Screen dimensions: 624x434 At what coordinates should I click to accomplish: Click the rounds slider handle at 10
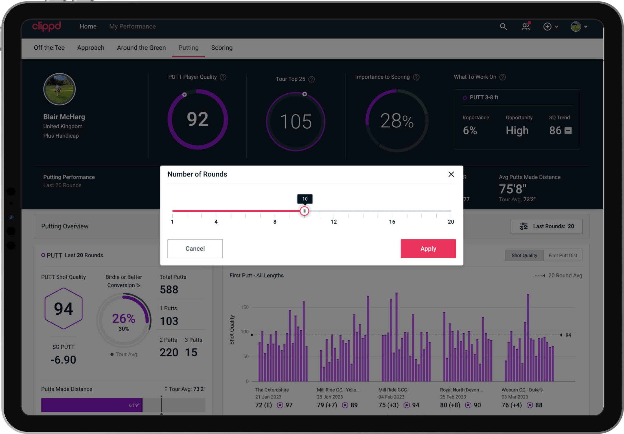[x=304, y=211]
